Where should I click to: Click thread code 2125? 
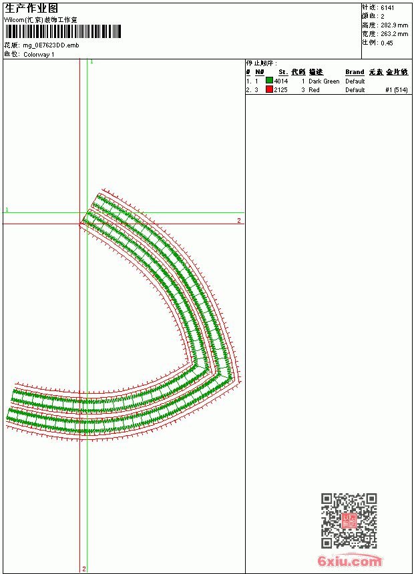pos(281,89)
